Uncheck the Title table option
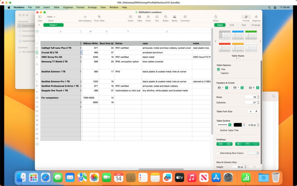This screenshot has width=297, height=186. click(218, 69)
